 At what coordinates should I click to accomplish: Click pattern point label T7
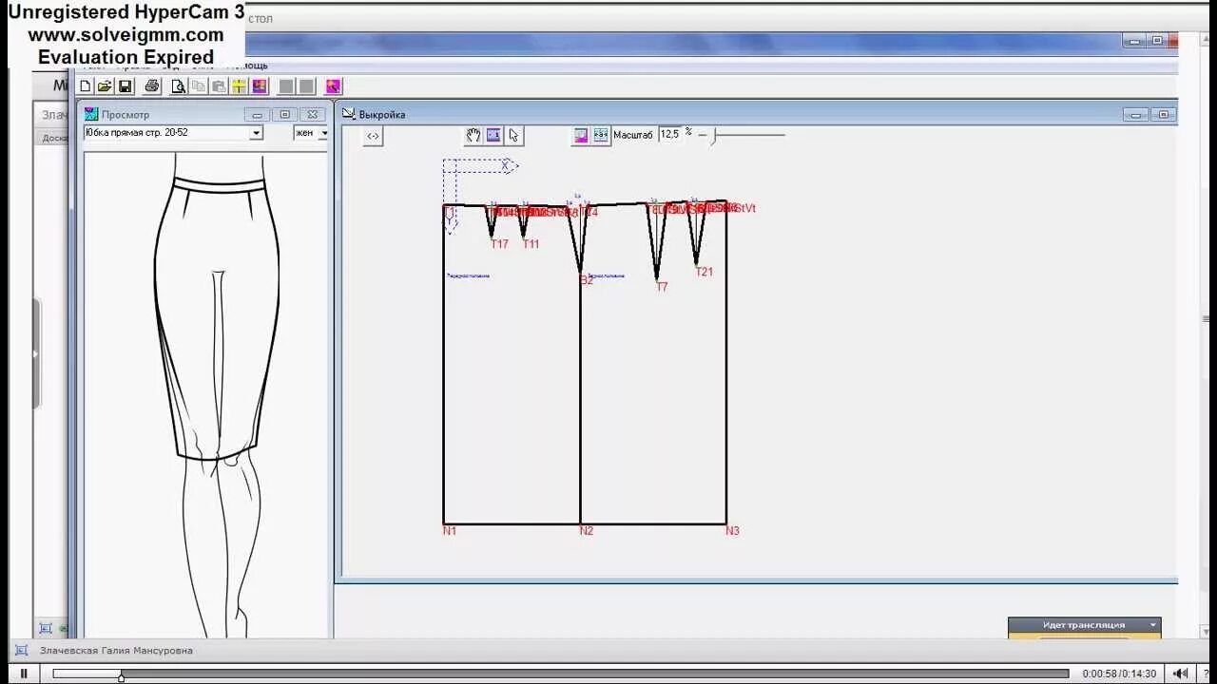[x=662, y=287]
